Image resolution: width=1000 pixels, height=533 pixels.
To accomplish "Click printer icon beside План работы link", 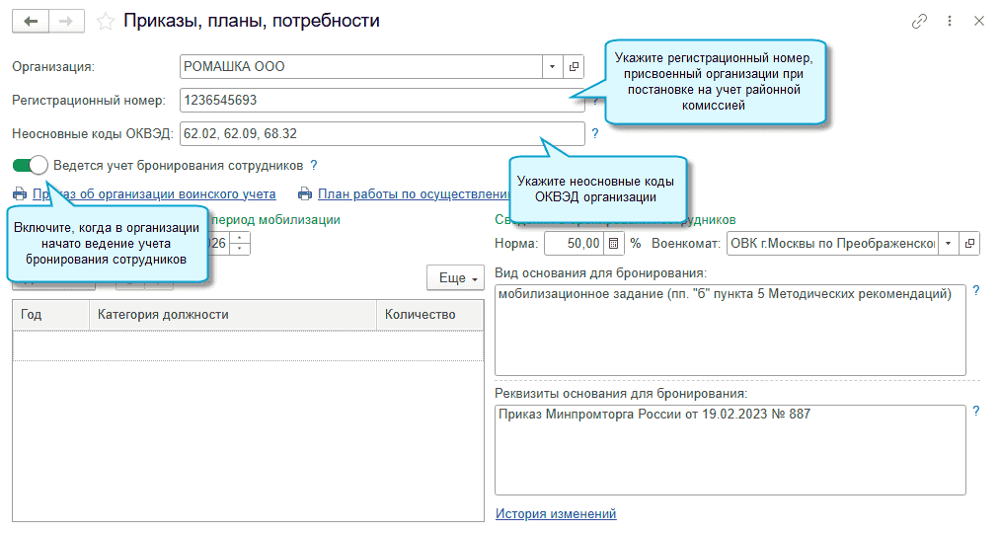I will tap(305, 193).
